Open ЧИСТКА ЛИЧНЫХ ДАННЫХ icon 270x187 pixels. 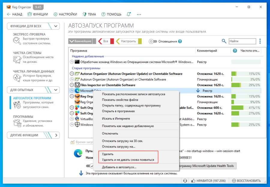point(17,78)
